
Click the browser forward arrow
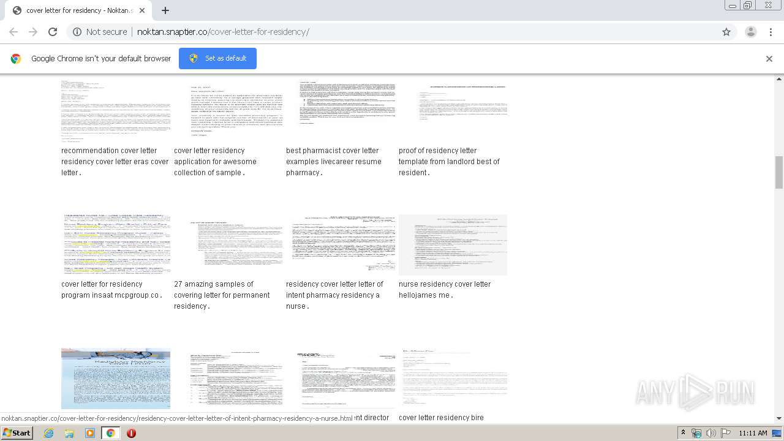[x=33, y=32]
